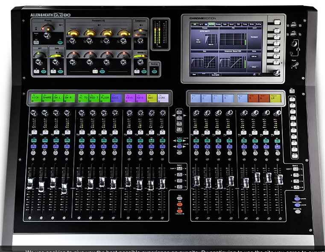
Task: Select the KICK channel using its green Sel key
Action: (34, 140)
